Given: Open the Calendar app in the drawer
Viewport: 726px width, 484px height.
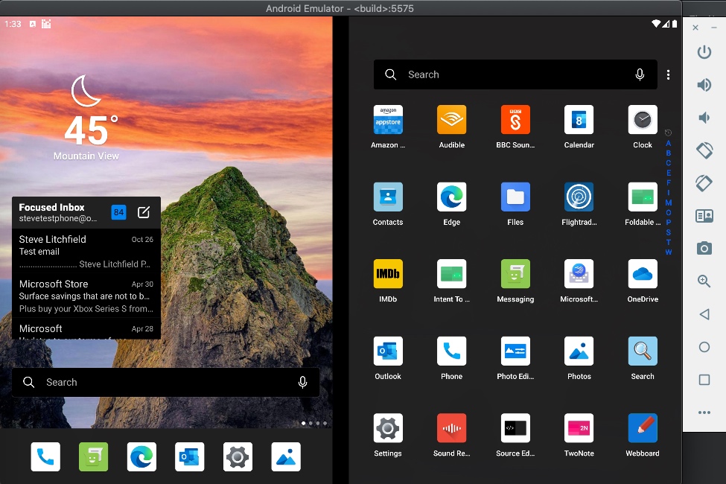Looking at the screenshot, I should point(579,120).
